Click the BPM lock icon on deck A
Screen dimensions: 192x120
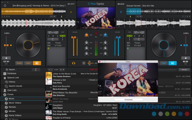click(x=6, y=58)
